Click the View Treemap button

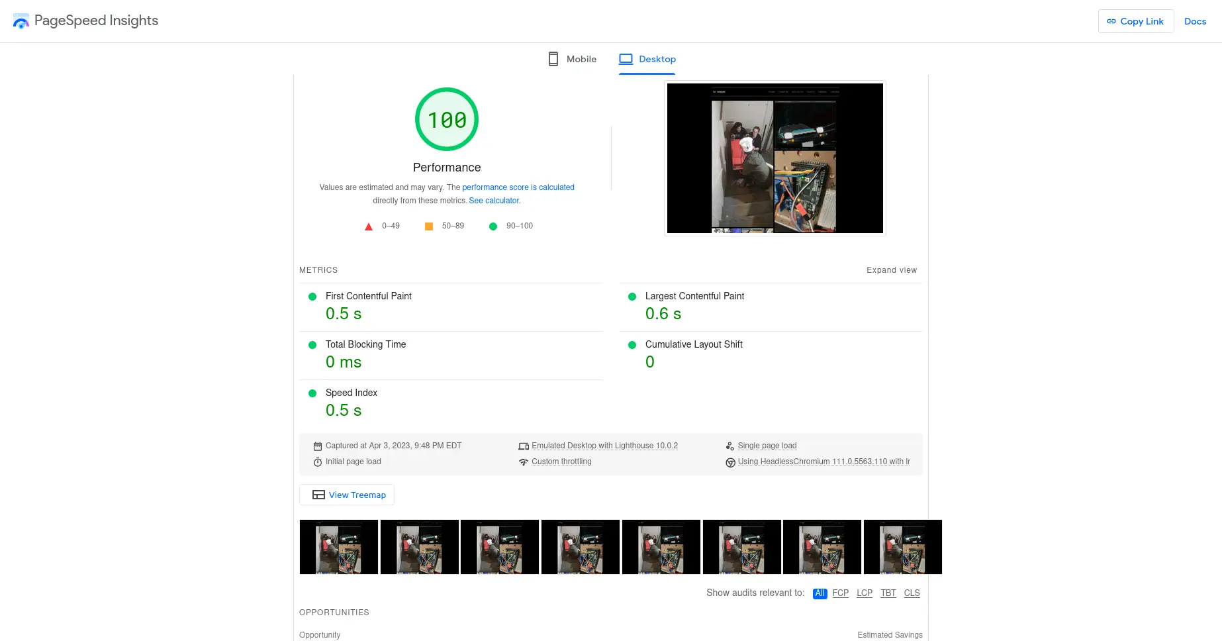pyautogui.click(x=347, y=495)
